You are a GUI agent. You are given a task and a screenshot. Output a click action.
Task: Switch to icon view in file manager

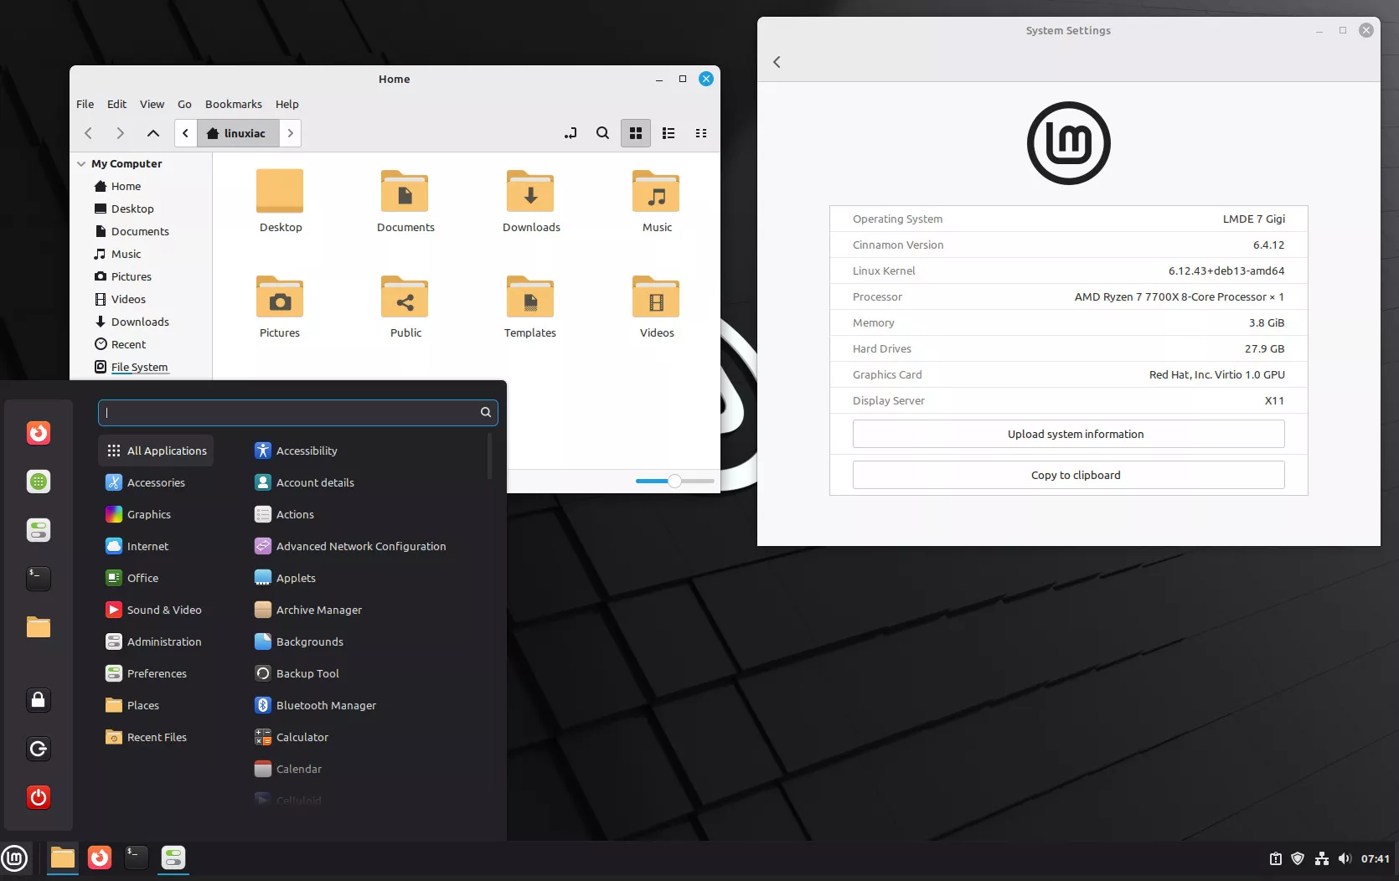(636, 133)
